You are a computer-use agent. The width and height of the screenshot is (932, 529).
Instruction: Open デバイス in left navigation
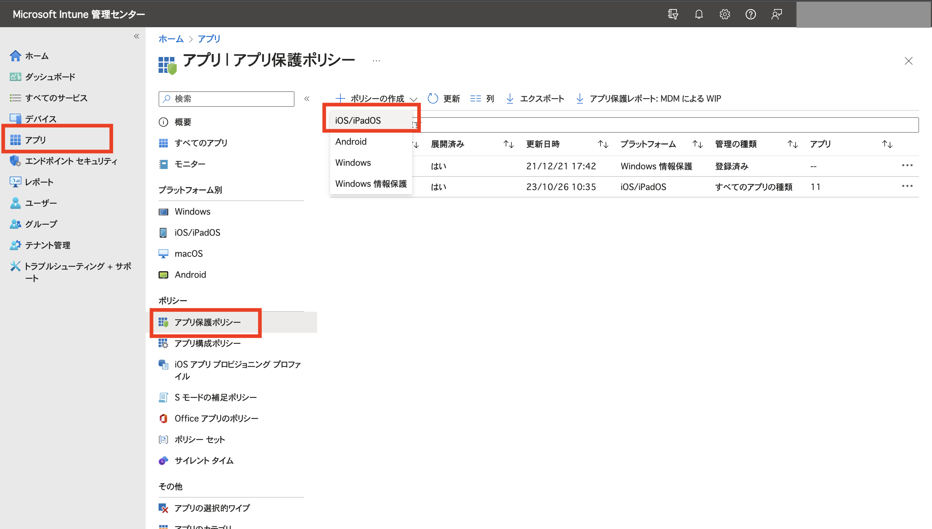(x=33, y=119)
